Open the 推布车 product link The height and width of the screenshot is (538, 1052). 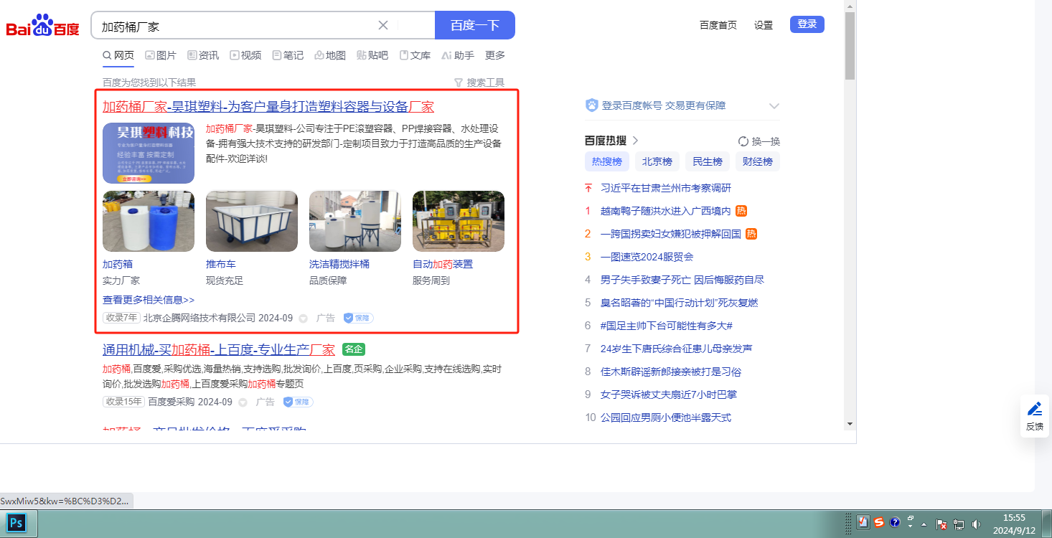point(221,264)
